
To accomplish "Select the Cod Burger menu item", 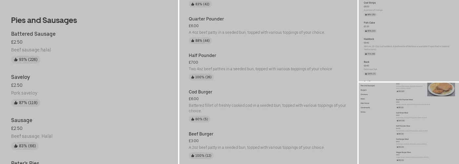I will click(200, 92).
